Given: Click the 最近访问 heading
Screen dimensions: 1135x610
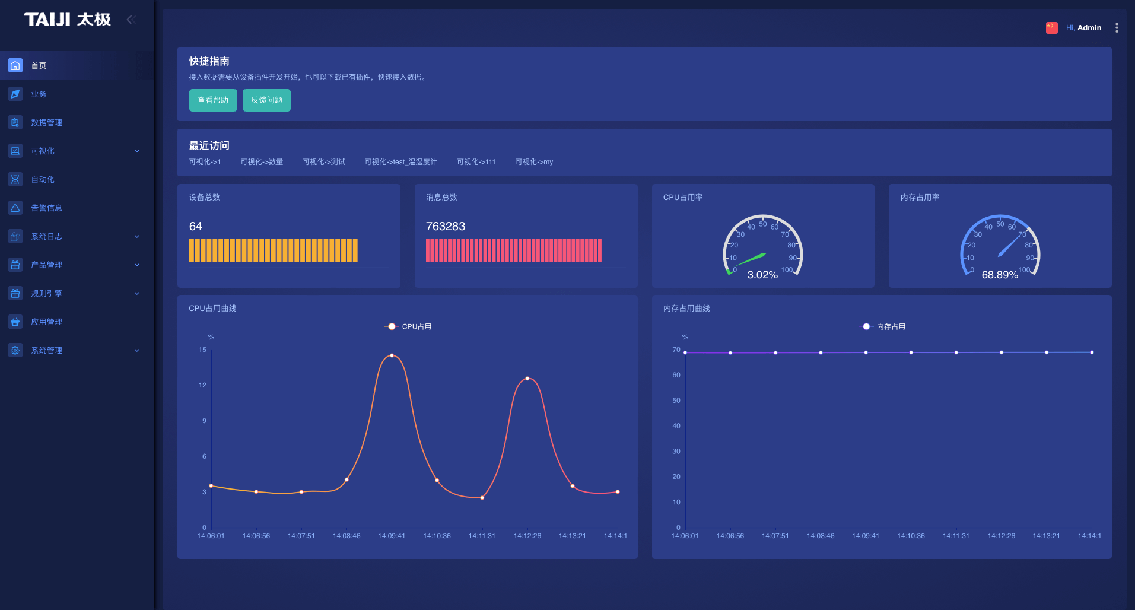Looking at the screenshot, I should point(209,145).
